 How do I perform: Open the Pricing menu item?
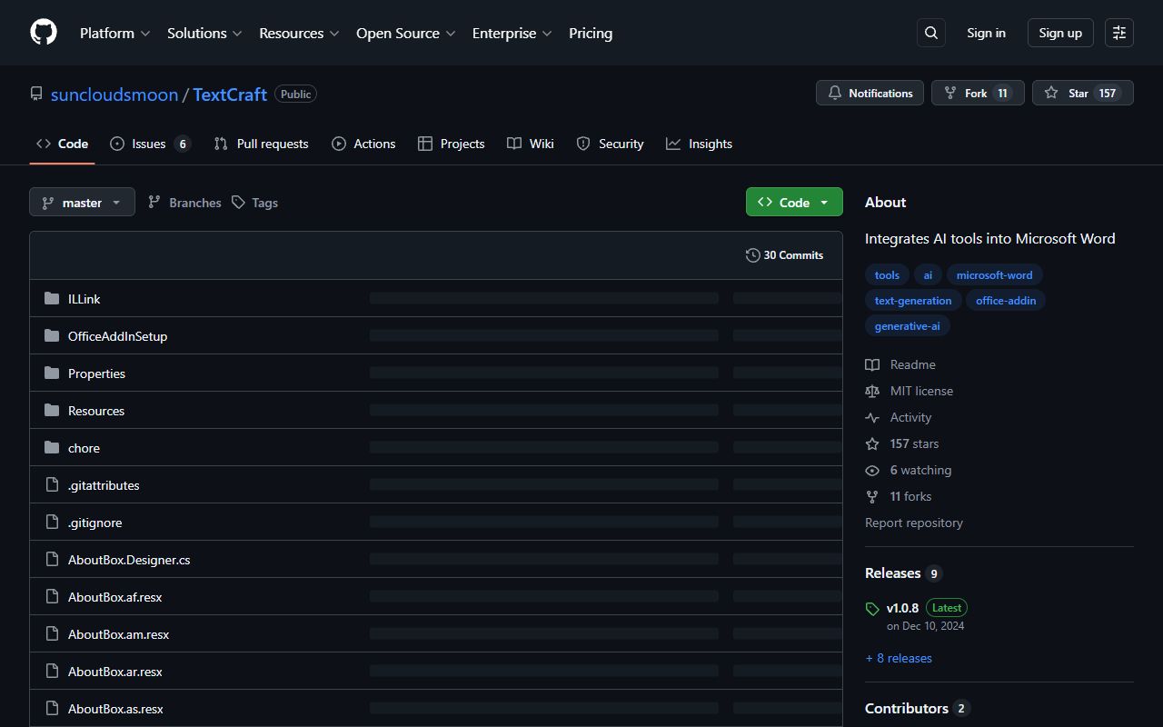[591, 33]
